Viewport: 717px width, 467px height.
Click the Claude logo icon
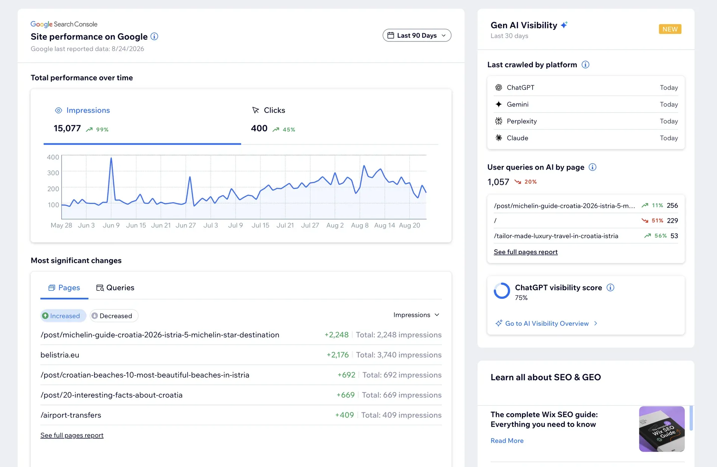pyautogui.click(x=499, y=138)
